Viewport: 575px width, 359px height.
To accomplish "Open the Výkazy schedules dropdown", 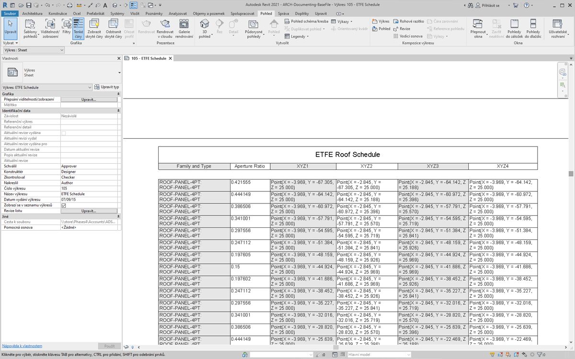I will (342, 22).
